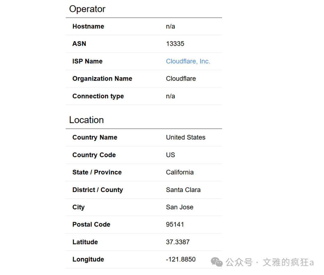Click the District / County label
This screenshot has width=324, height=275.
coord(98,190)
